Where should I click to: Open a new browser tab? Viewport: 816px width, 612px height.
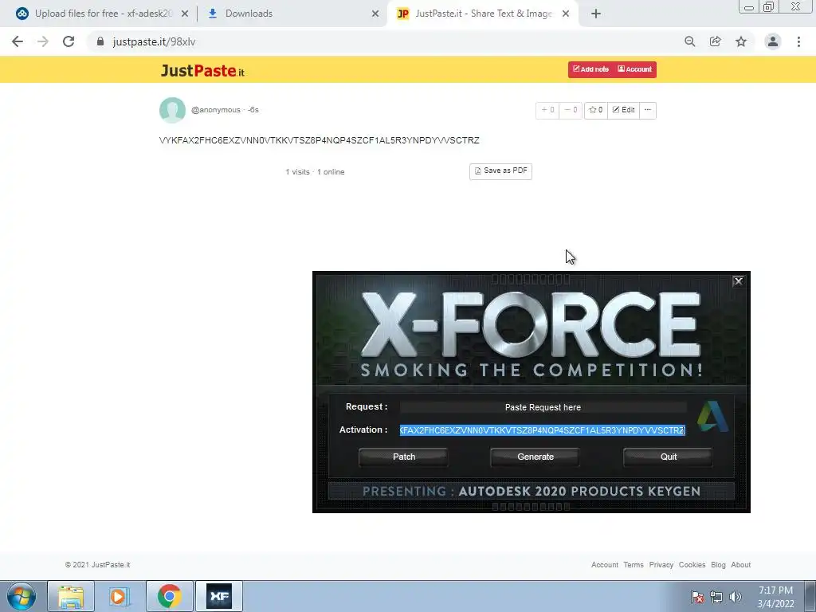[x=596, y=14]
